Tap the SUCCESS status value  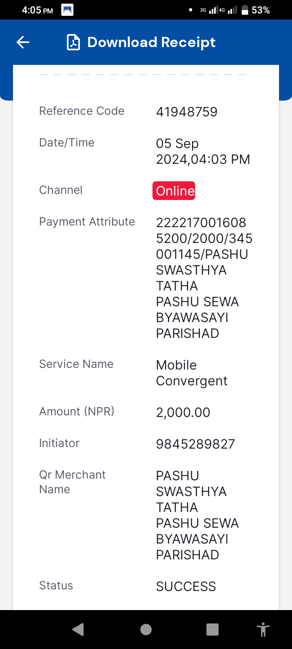click(x=186, y=587)
